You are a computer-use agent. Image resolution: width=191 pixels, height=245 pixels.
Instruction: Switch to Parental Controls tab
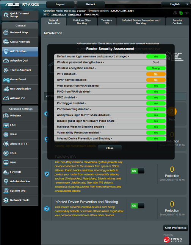tap(177, 22)
